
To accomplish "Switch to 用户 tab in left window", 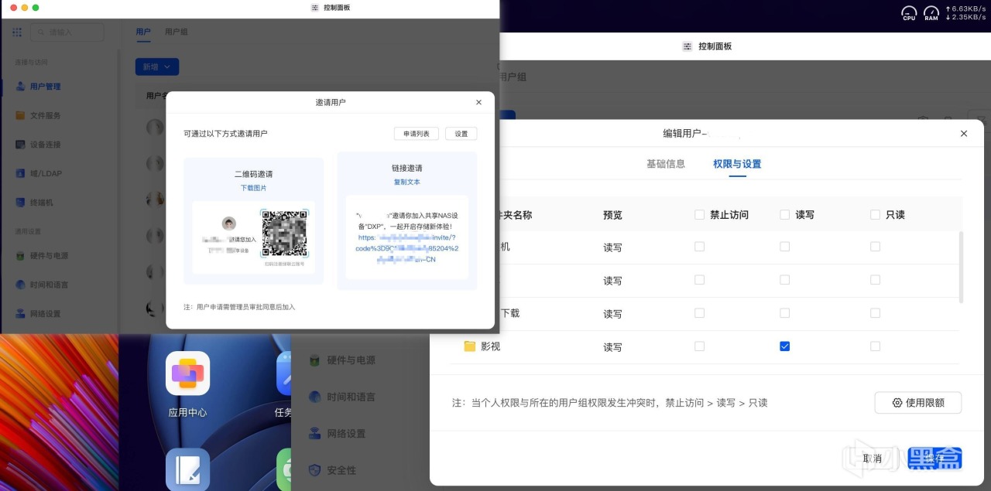I will pos(143,32).
